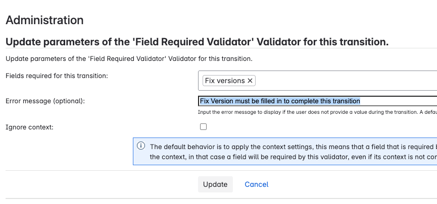Enable the Ignore context checkbox
The image size is (437, 204).
tap(204, 127)
